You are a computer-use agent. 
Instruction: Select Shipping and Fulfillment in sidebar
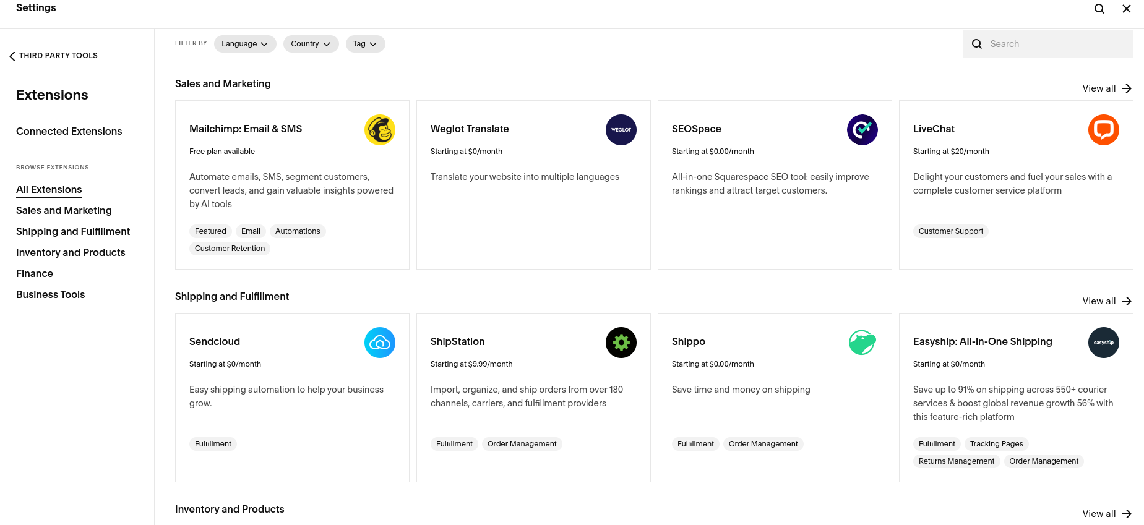[x=73, y=231]
